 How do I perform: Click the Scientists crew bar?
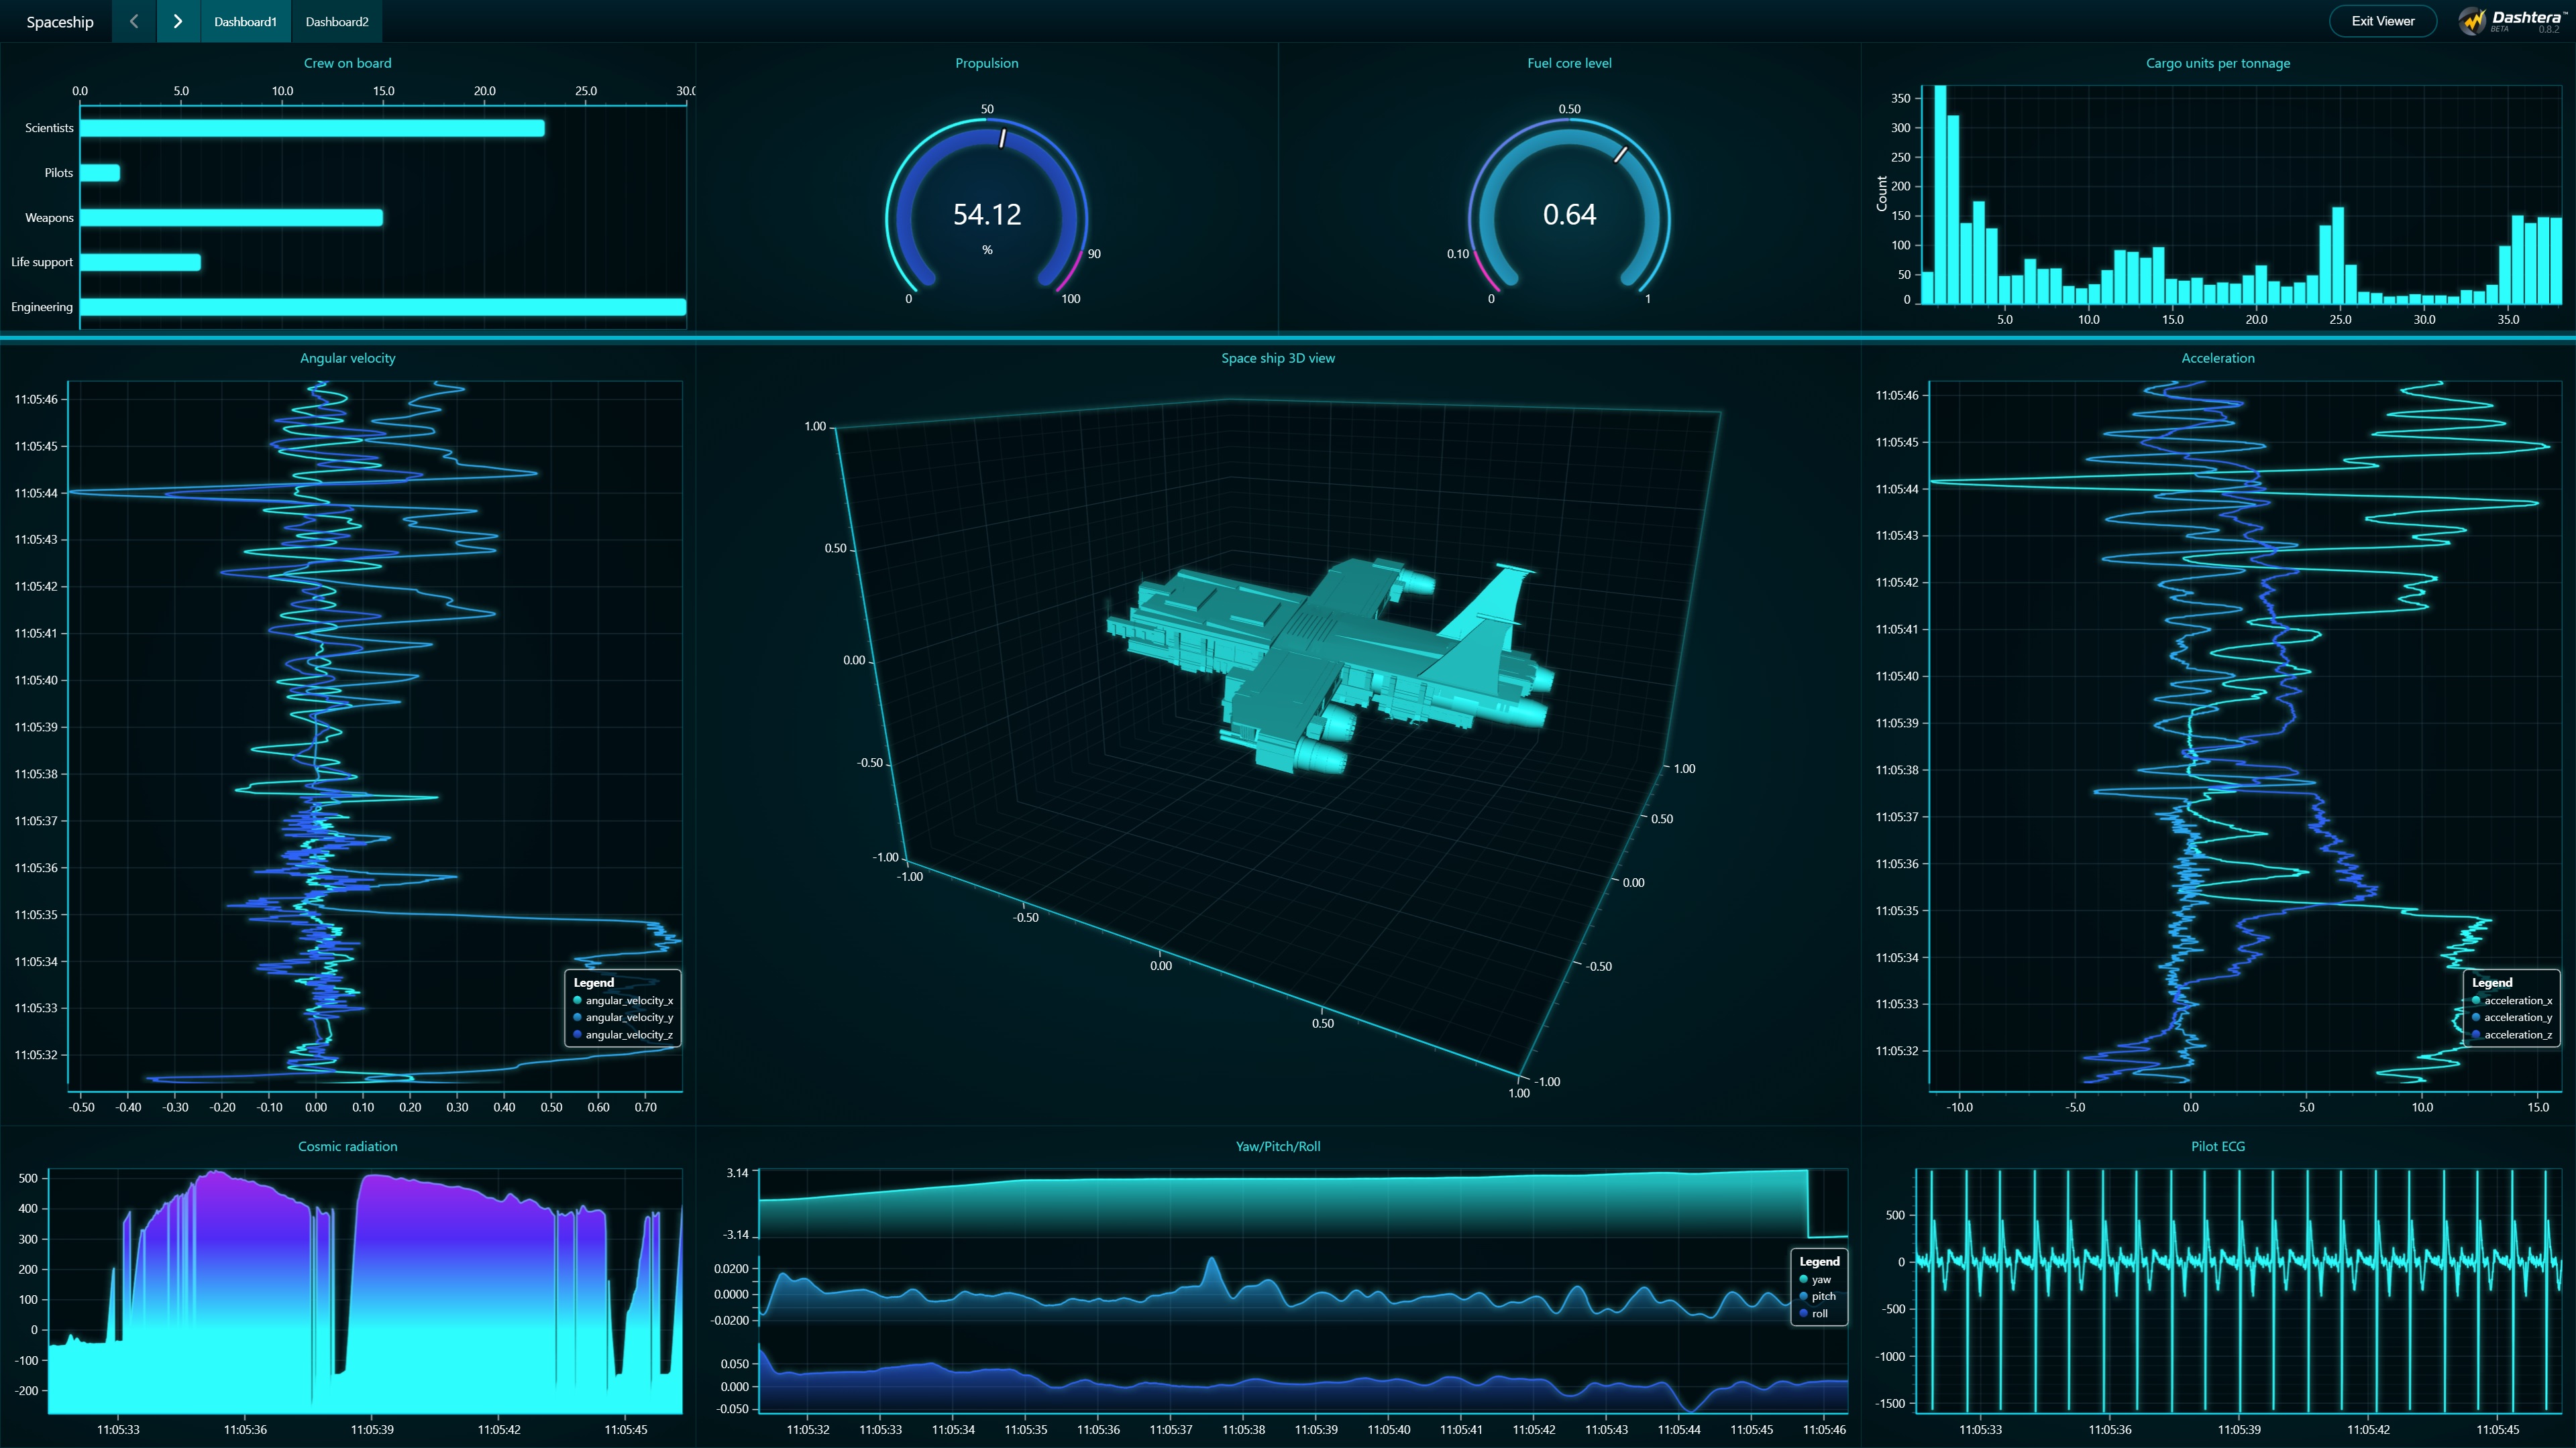[x=312, y=128]
